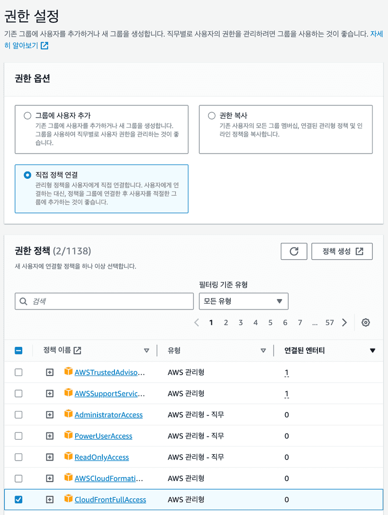388x515 pixels.
Task: Select 그룹에 사용자 추가 radio option
Action: tap(27, 116)
